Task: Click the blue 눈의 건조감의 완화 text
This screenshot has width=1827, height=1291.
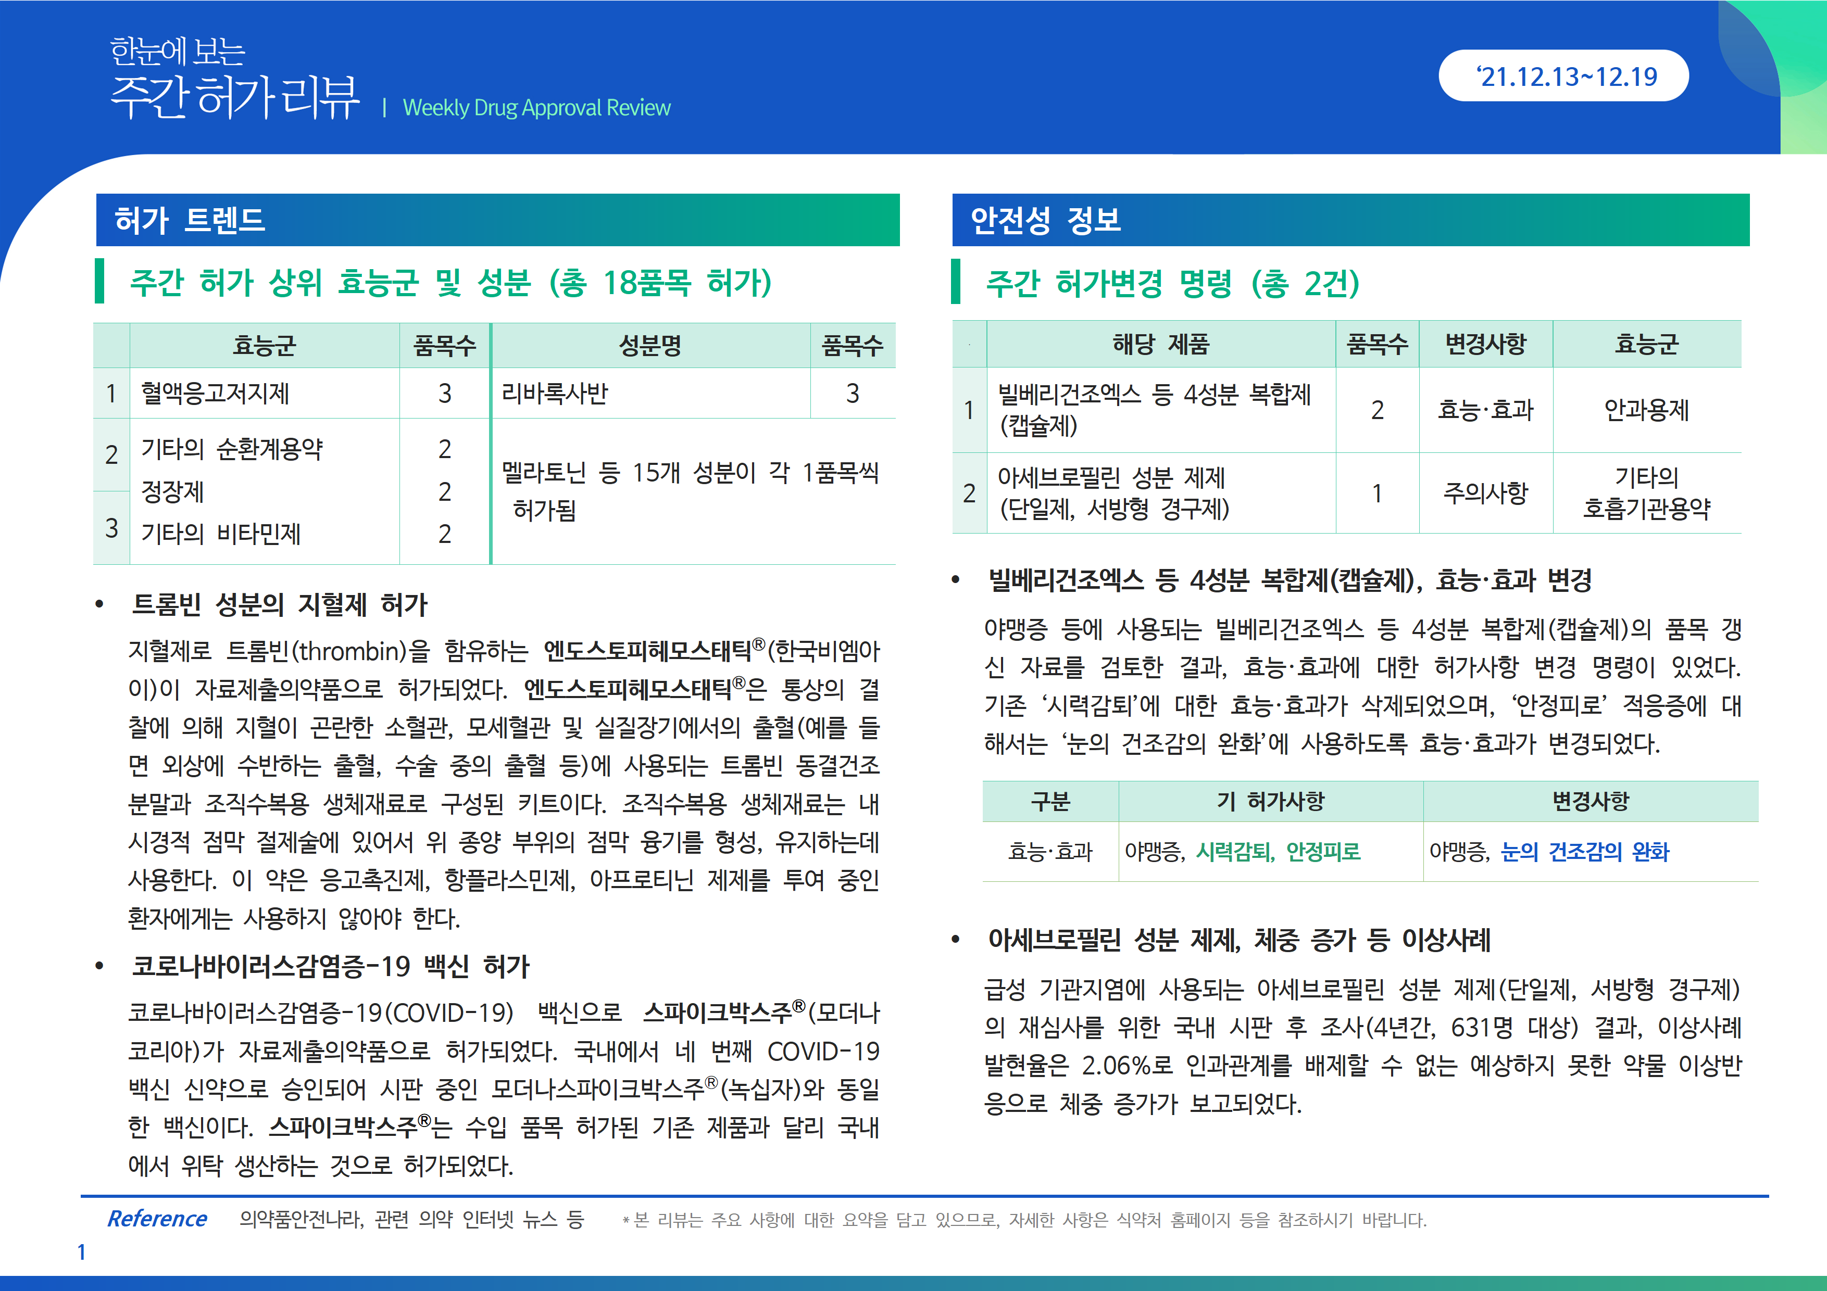Action: point(1584,852)
